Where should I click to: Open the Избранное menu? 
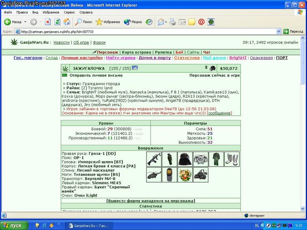click(x=51, y=12)
